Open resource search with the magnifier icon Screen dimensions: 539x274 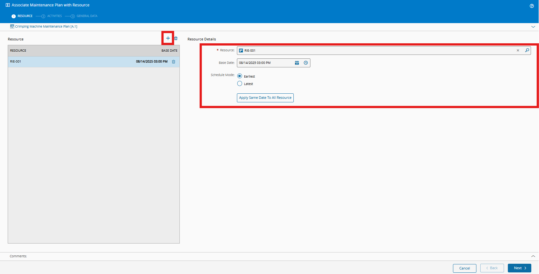(x=527, y=50)
